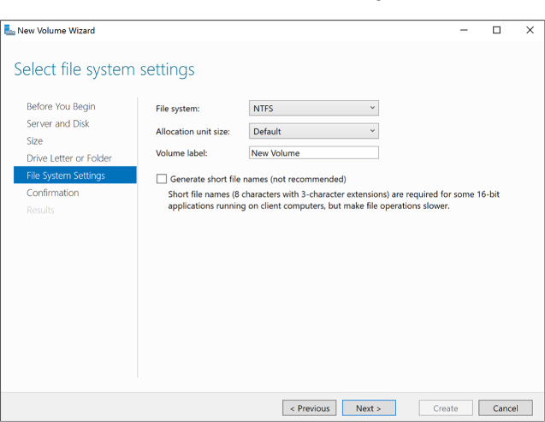The height and width of the screenshot is (422, 545).
Task: Maximize the wizard window
Action: [496, 31]
